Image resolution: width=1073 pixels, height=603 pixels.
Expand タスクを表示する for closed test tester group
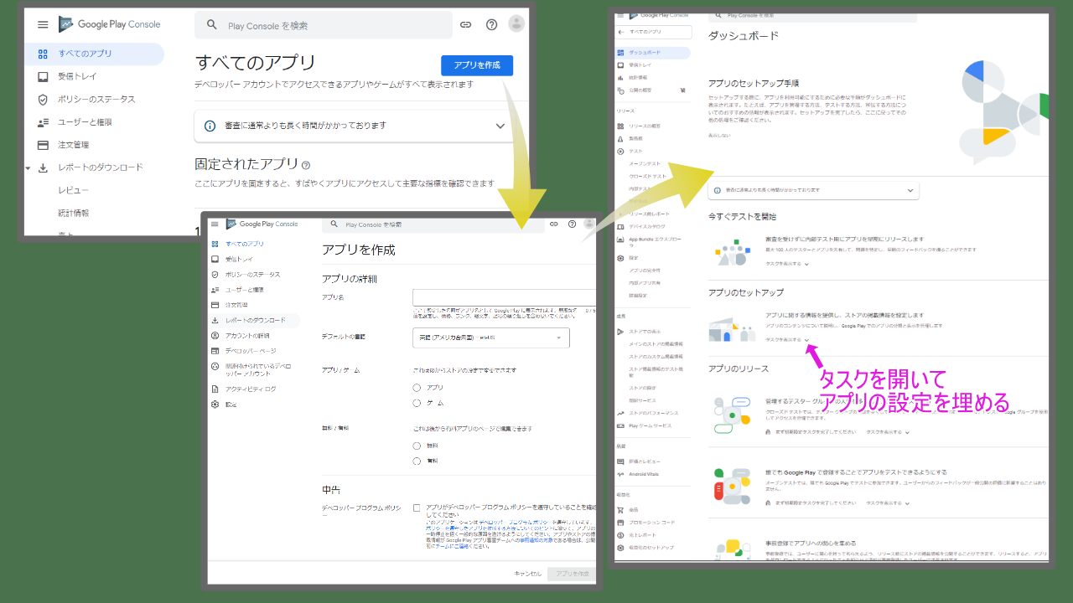(x=887, y=432)
